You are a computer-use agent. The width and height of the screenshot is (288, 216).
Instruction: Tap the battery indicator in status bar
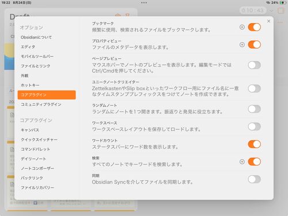tap(282, 3)
